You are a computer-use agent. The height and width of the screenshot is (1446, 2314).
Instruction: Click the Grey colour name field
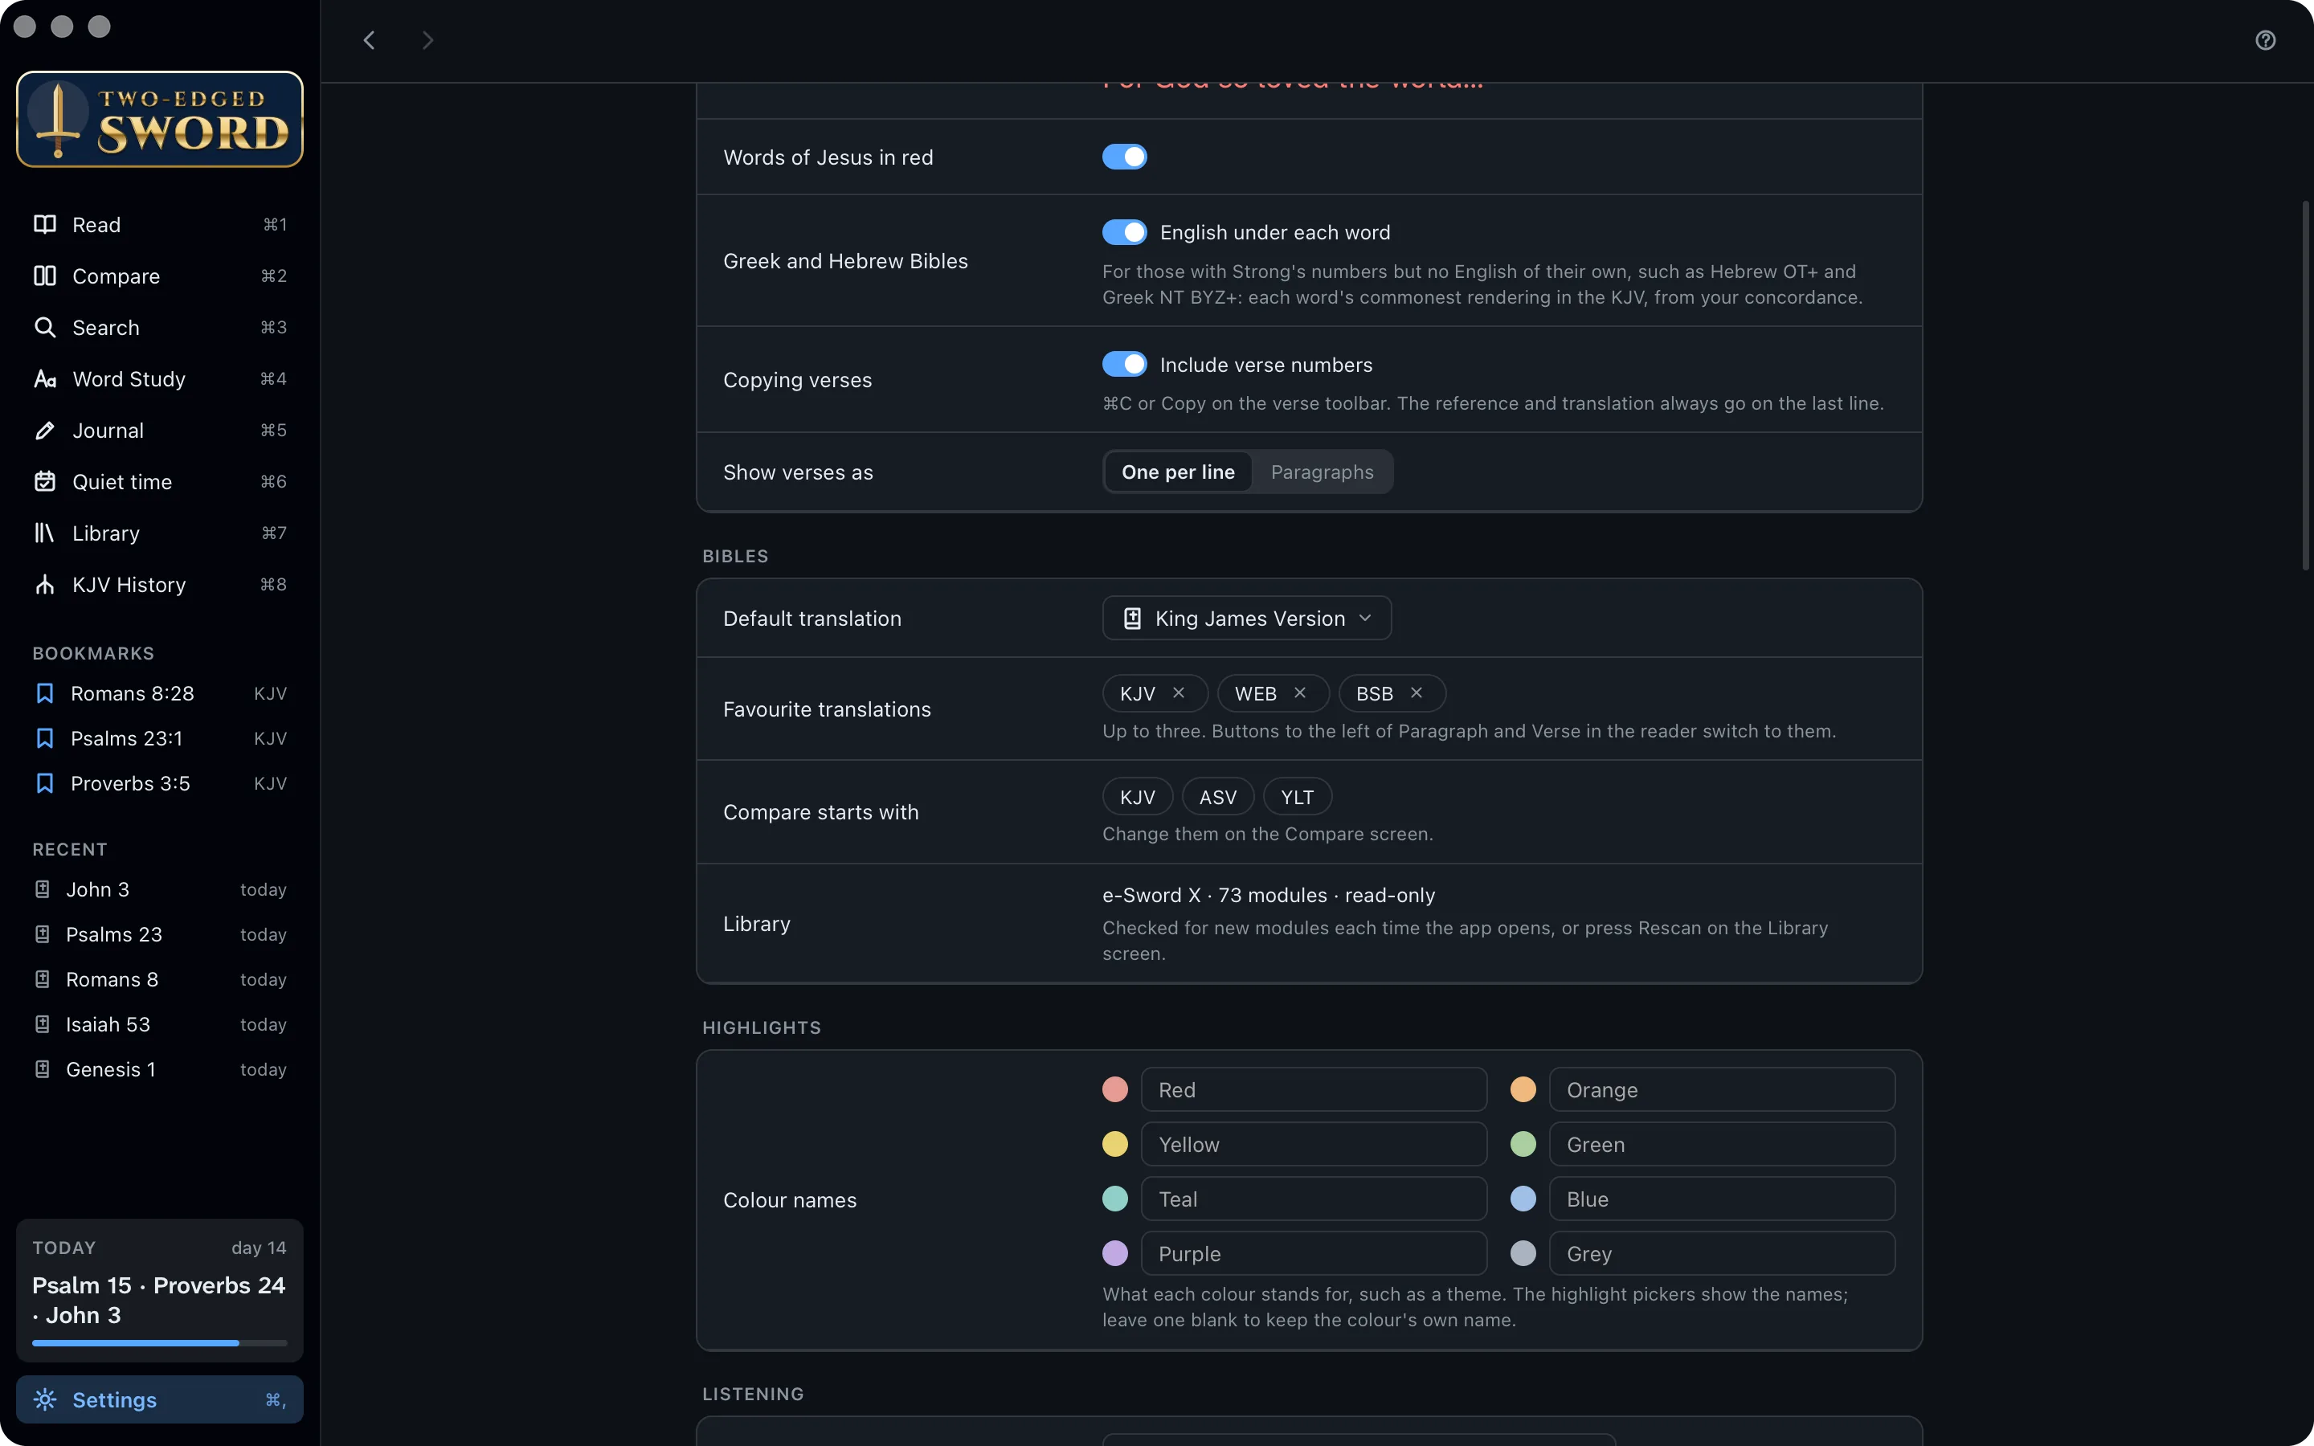(x=1722, y=1254)
